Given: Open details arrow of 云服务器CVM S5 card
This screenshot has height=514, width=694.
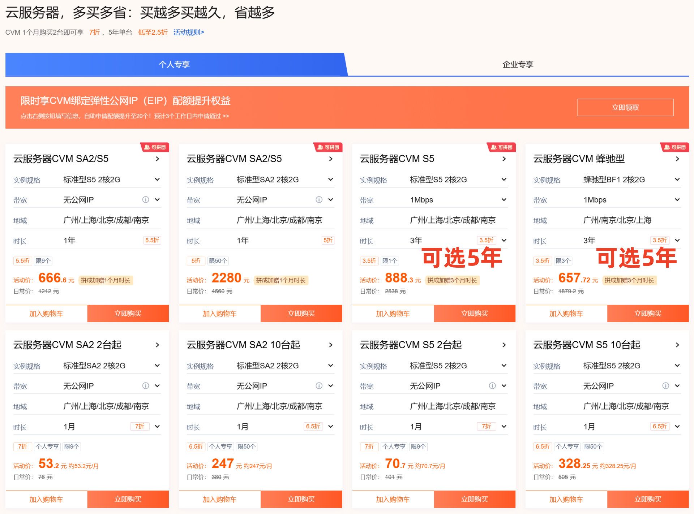Looking at the screenshot, I should pos(504,159).
